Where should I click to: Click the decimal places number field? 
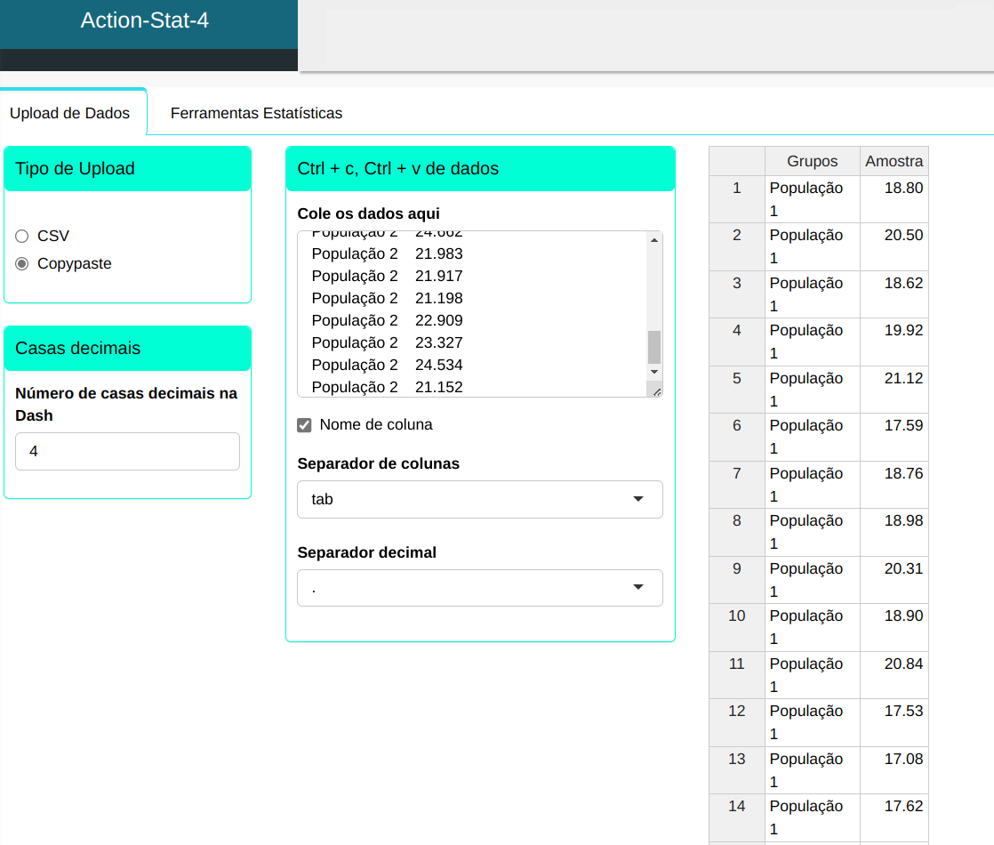(x=127, y=451)
